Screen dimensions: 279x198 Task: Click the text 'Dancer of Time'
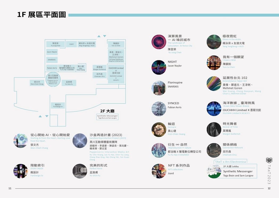click(230, 127)
